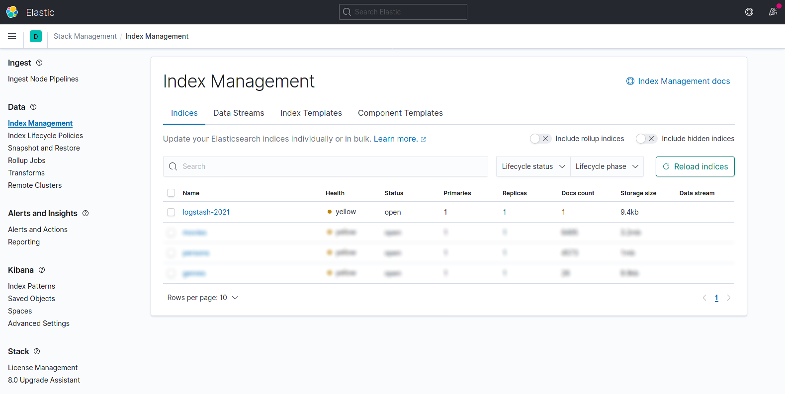Show help for the Ingest section
The width and height of the screenshot is (785, 394).
(x=39, y=63)
